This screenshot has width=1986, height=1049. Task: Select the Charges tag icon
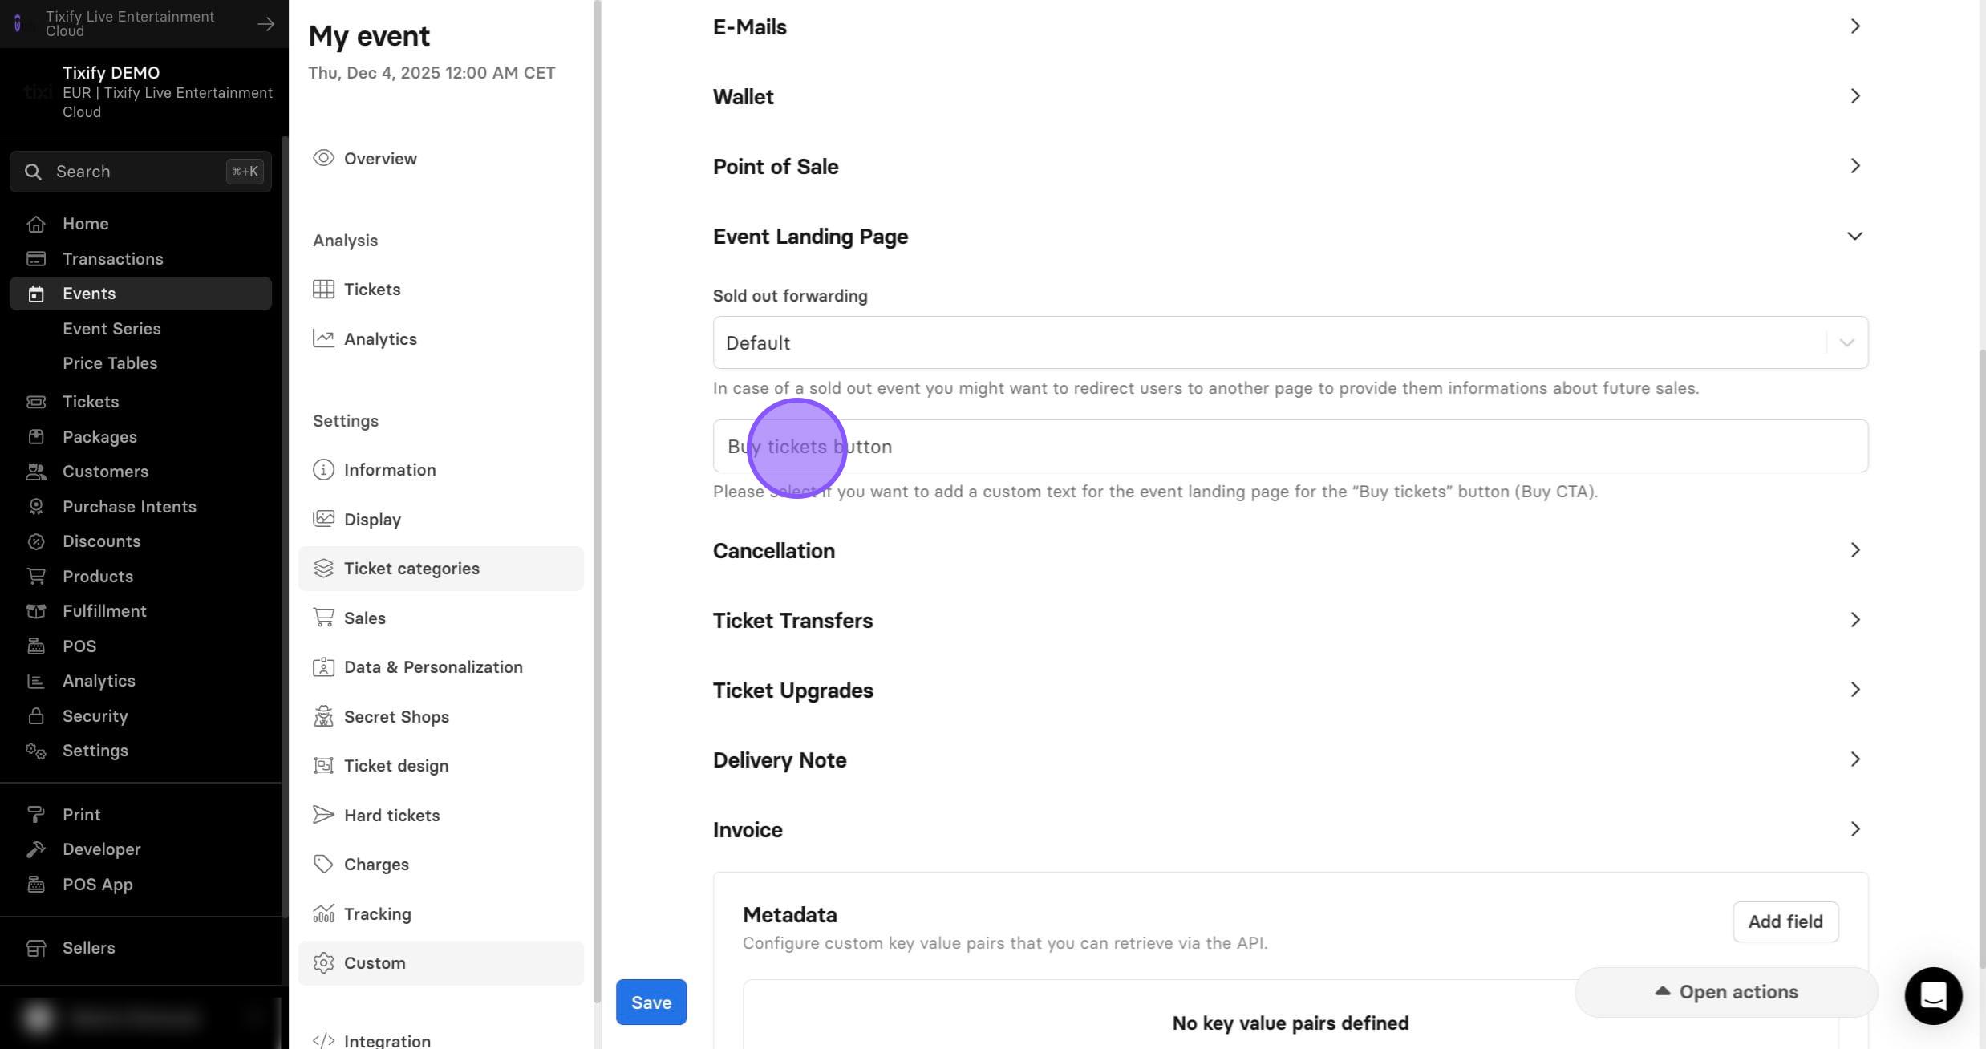point(323,864)
